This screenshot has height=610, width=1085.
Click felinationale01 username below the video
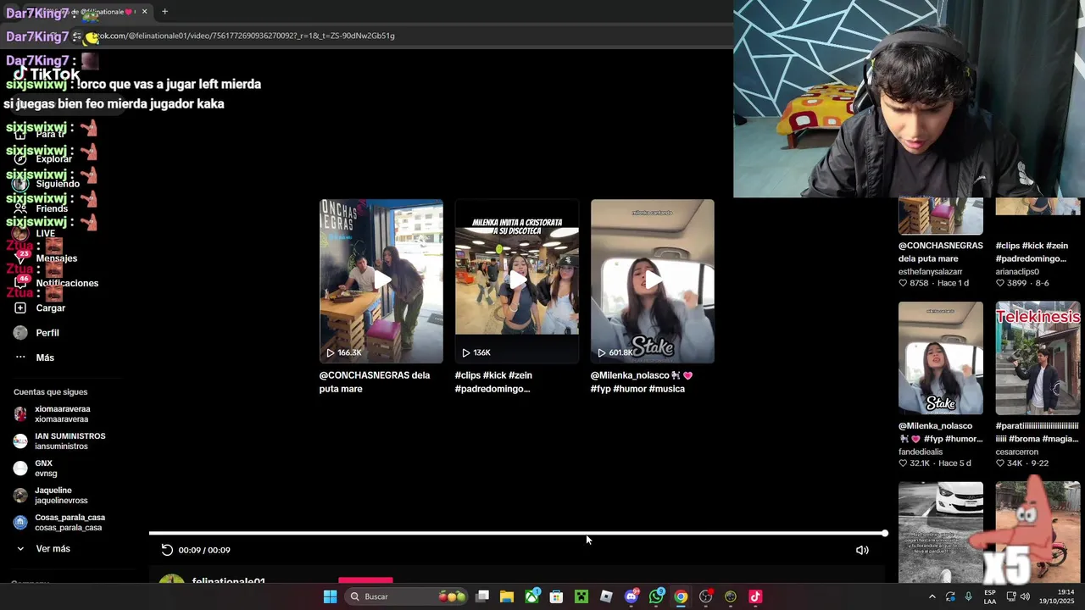[x=229, y=581]
